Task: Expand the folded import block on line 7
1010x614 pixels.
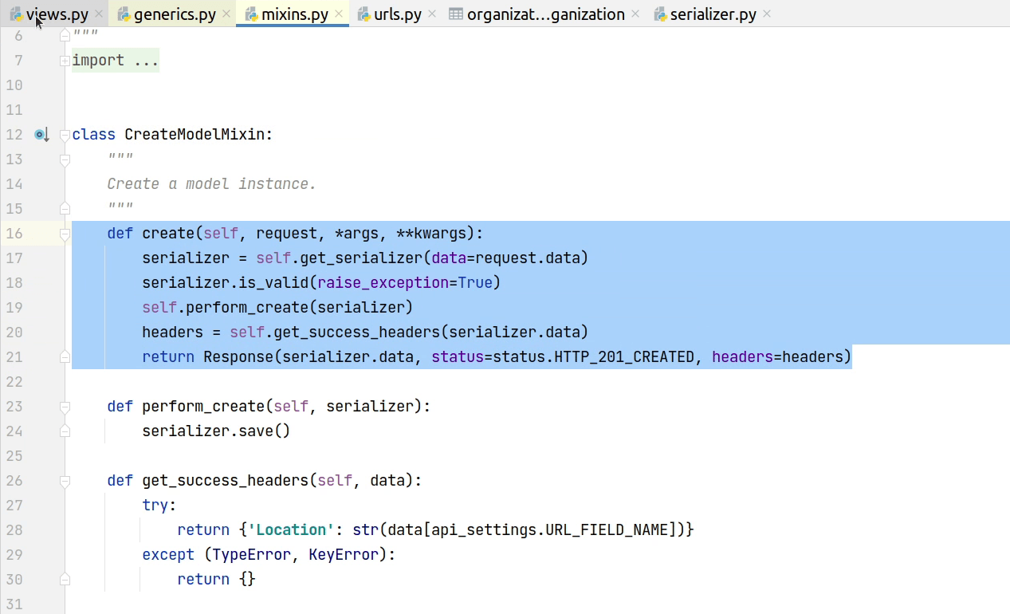Action: pyautogui.click(x=65, y=61)
